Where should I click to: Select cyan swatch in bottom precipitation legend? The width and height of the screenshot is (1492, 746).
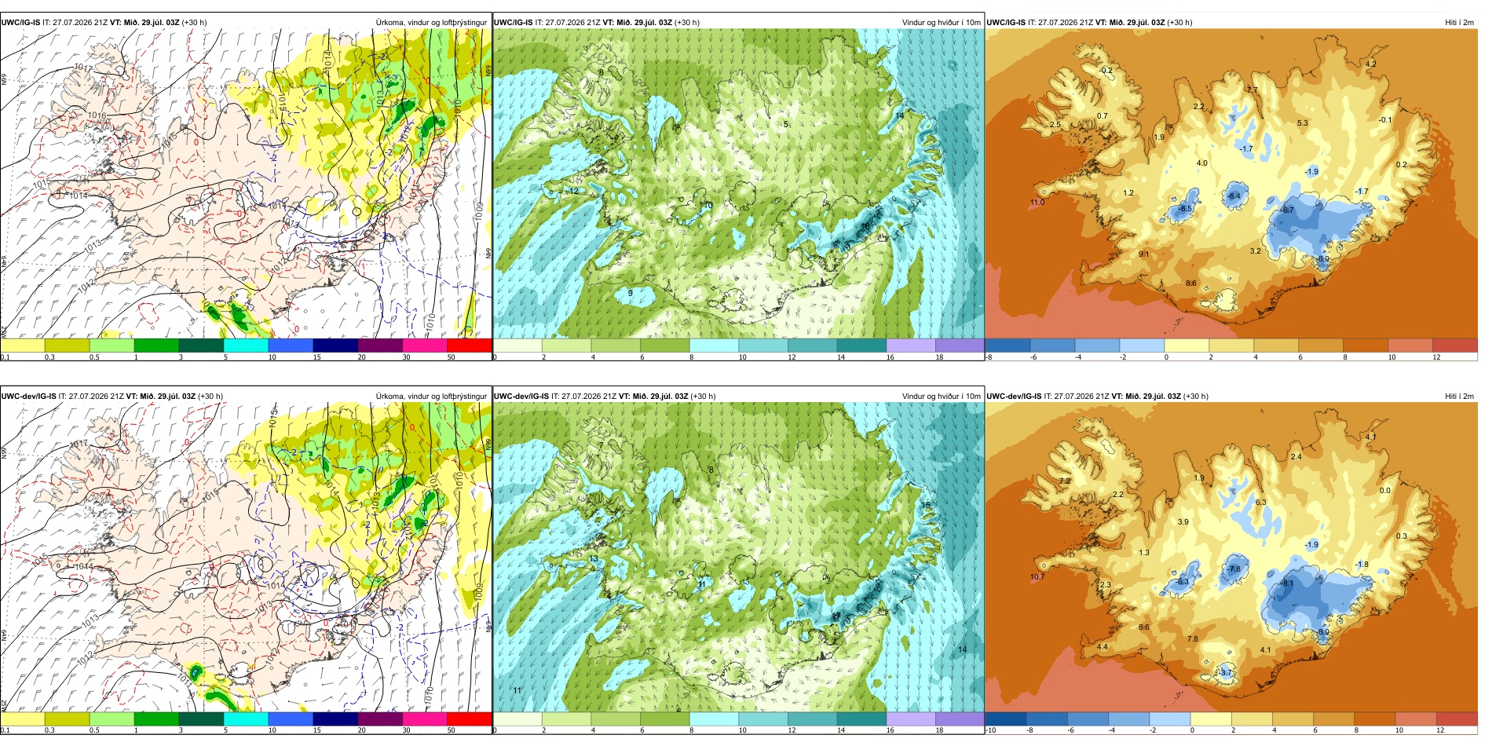246,719
